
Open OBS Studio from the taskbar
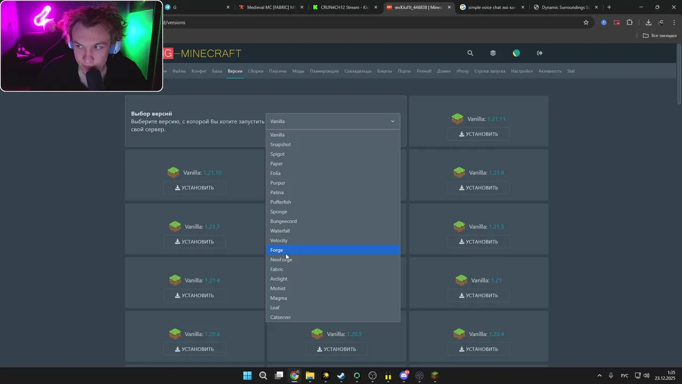(372, 375)
